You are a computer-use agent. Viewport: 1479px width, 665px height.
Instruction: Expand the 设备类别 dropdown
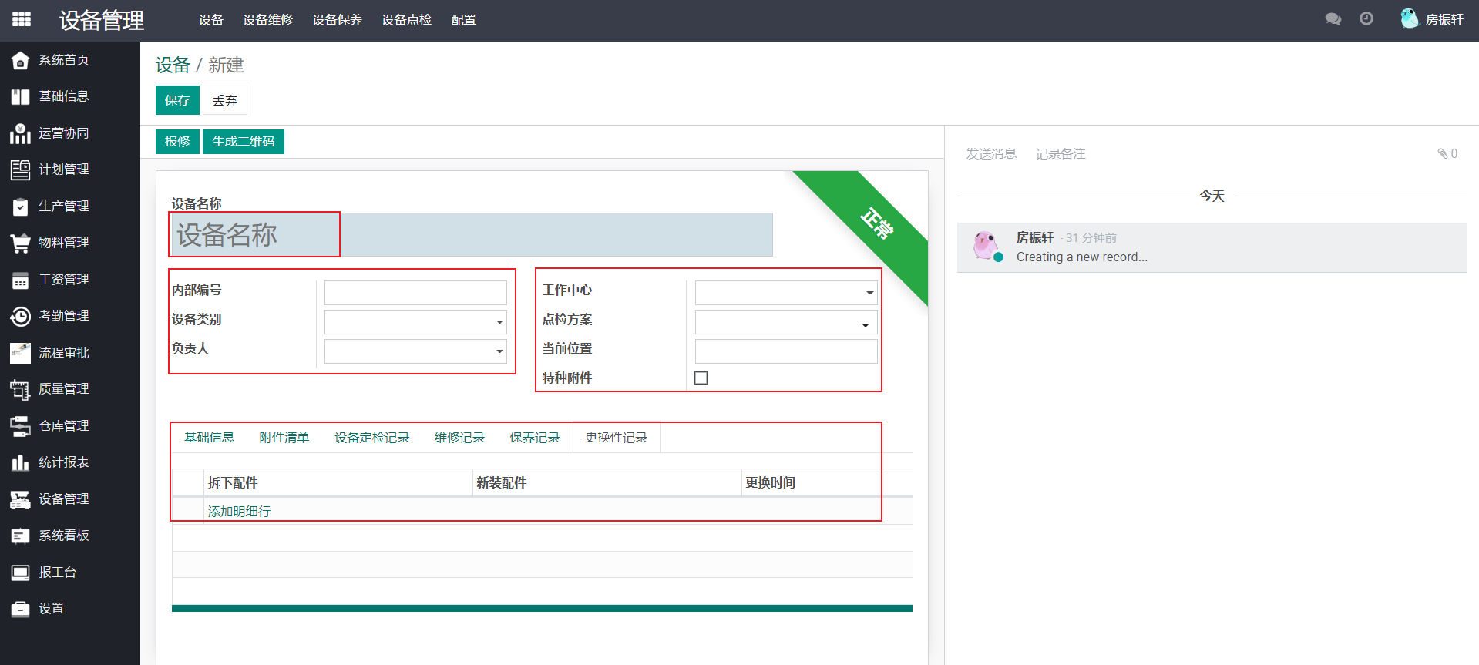499,322
